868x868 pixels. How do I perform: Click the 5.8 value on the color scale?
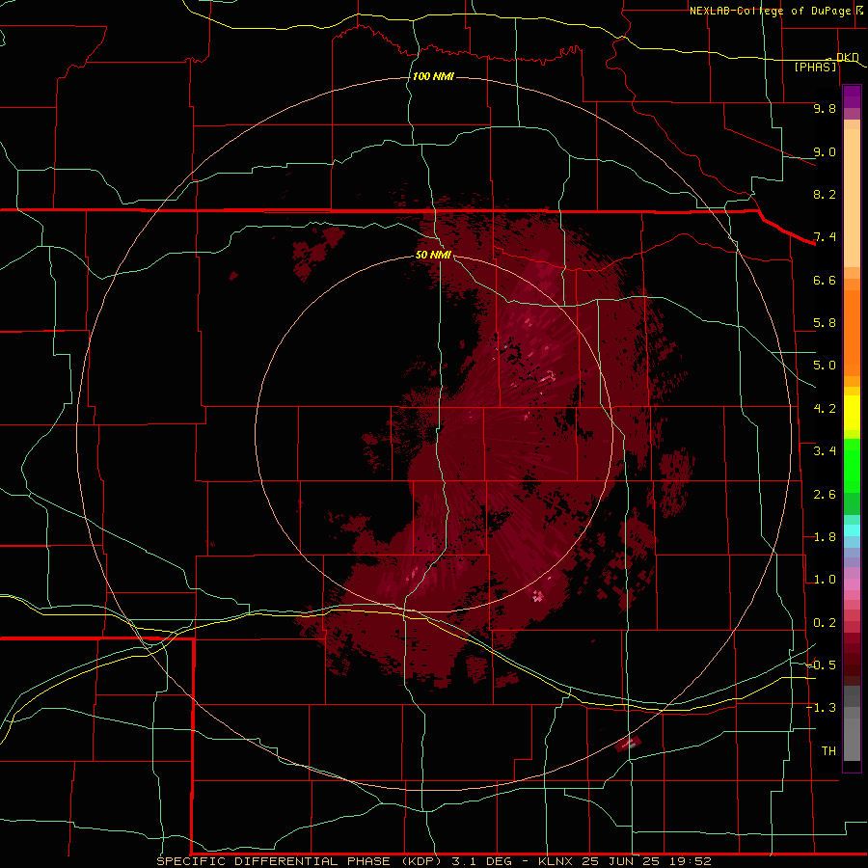[x=825, y=323]
